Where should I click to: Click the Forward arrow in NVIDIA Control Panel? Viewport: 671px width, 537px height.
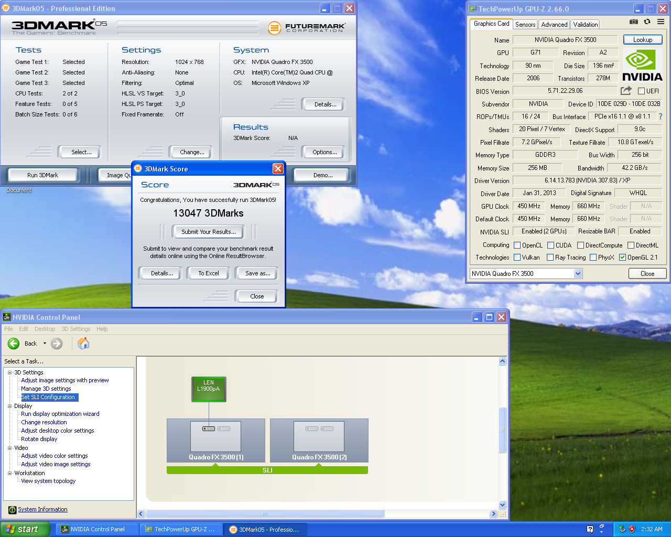point(57,343)
